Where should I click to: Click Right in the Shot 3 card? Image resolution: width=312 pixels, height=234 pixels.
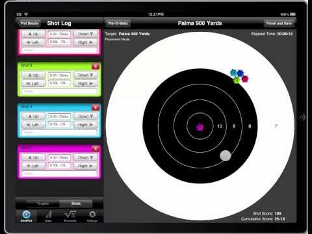85,83
